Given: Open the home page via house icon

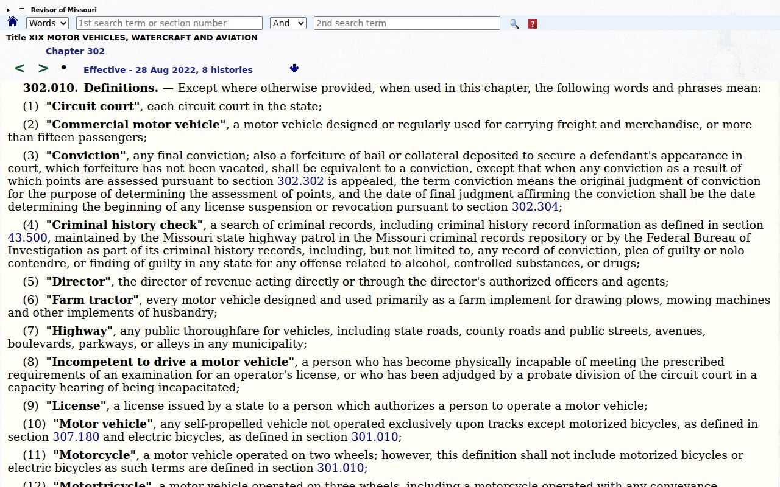Looking at the screenshot, I should (13, 23).
